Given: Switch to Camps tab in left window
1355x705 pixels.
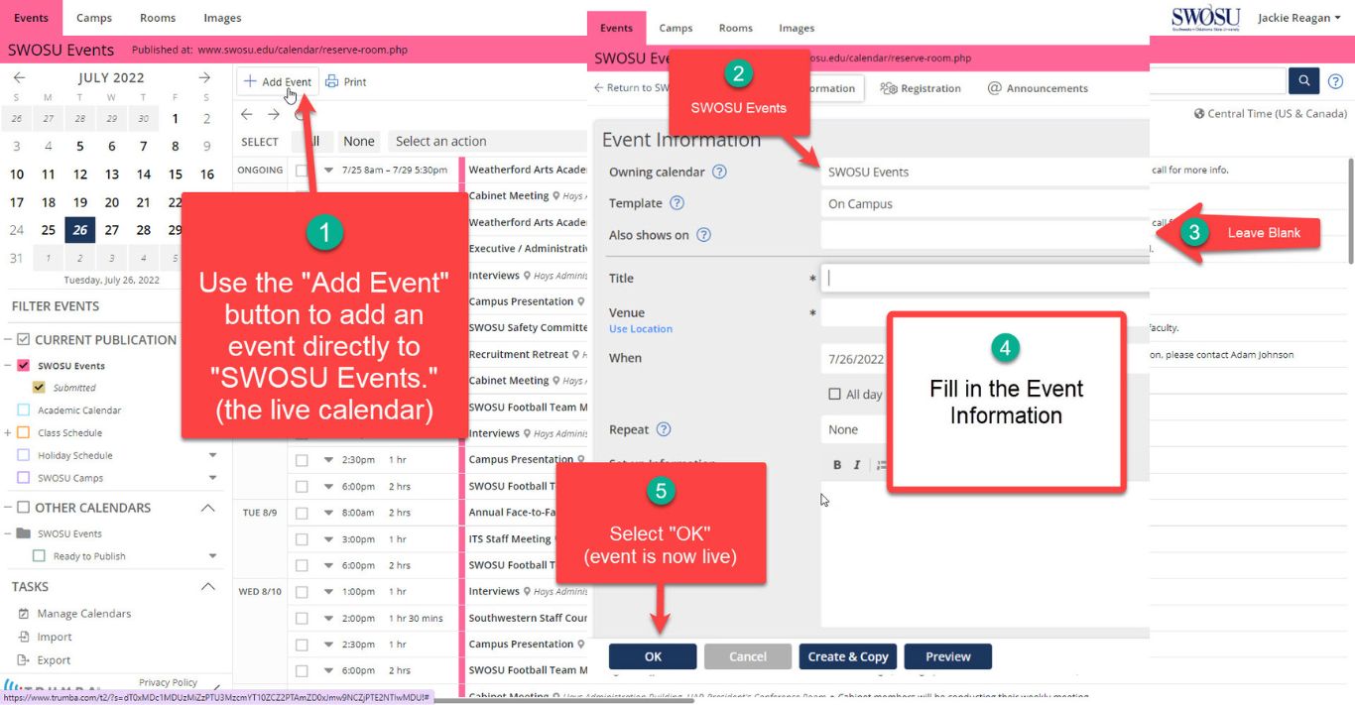Looking at the screenshot, I should click(x=94, y=18).
